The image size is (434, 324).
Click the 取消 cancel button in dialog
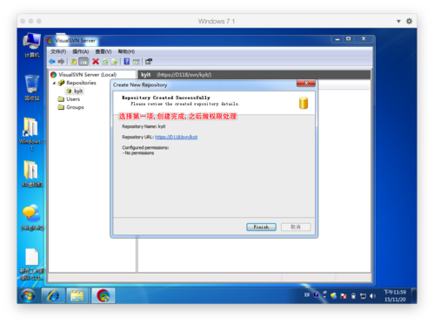pyautogui.click(x=296, y=227)
